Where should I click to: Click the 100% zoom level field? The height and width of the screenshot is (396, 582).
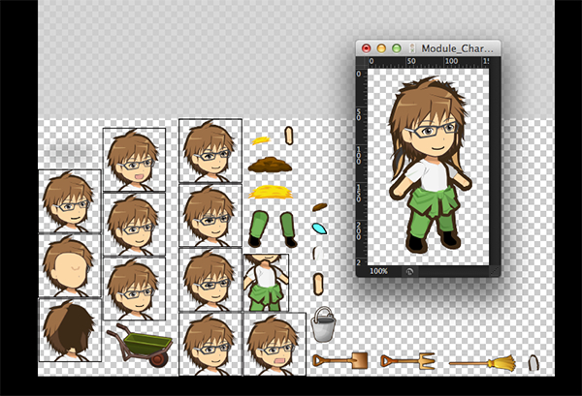click(x=377, y=271)
